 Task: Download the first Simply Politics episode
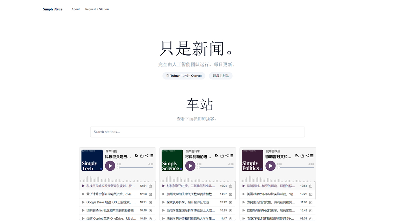(310, 185)
